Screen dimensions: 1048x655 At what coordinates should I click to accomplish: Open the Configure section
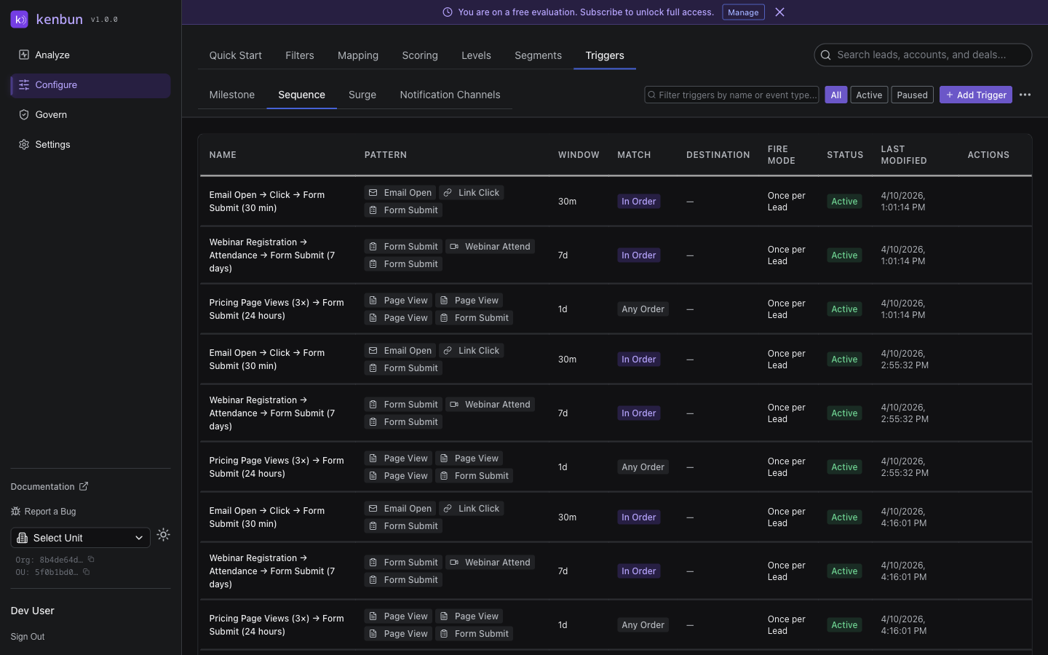click(x=90, y=85)
